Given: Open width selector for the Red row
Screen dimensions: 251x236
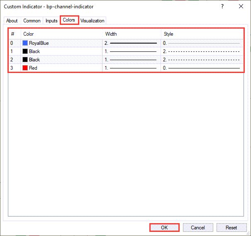Looking at the screenshot, I should (132, 68).
